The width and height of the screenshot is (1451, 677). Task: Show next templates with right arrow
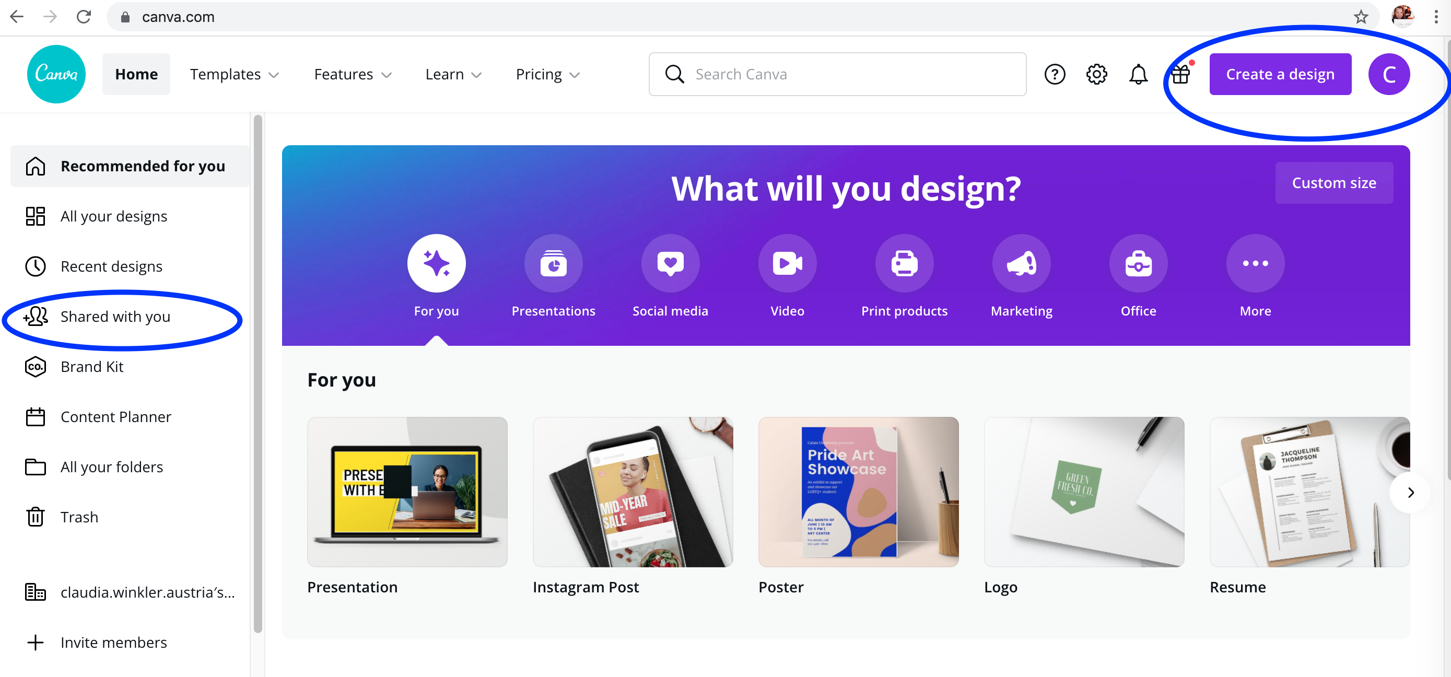[x=1410, y=493]
